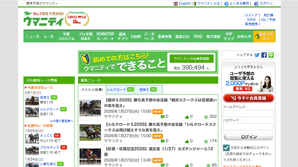The width and height of the screenshot is (298, 167).
Task: Focus the メールアドレス input field
Action: (248, 113)
